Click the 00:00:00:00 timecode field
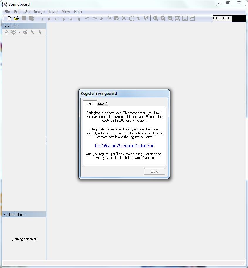Viewport: 248px width, 268px height. [x=222, y=18]
